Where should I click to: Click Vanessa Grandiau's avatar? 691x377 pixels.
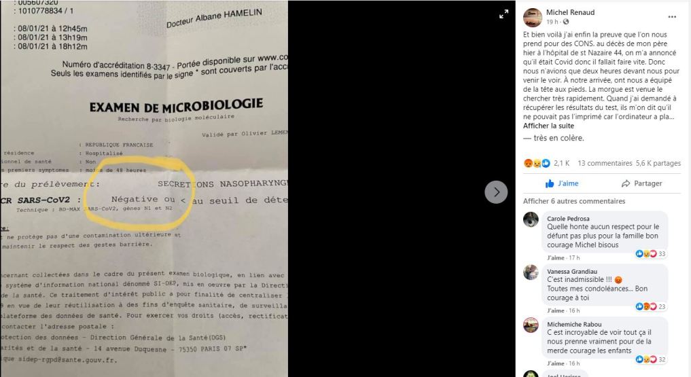pos(531,272)
